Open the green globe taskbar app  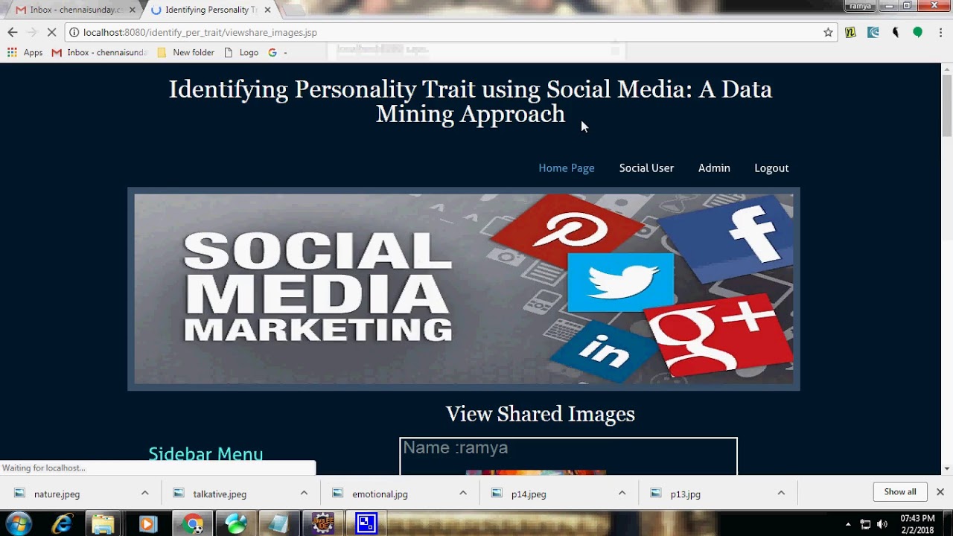(236, 524)
